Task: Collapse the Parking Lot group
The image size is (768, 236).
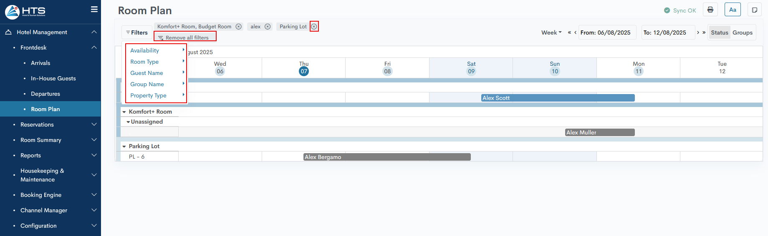Action: (124, 147)
